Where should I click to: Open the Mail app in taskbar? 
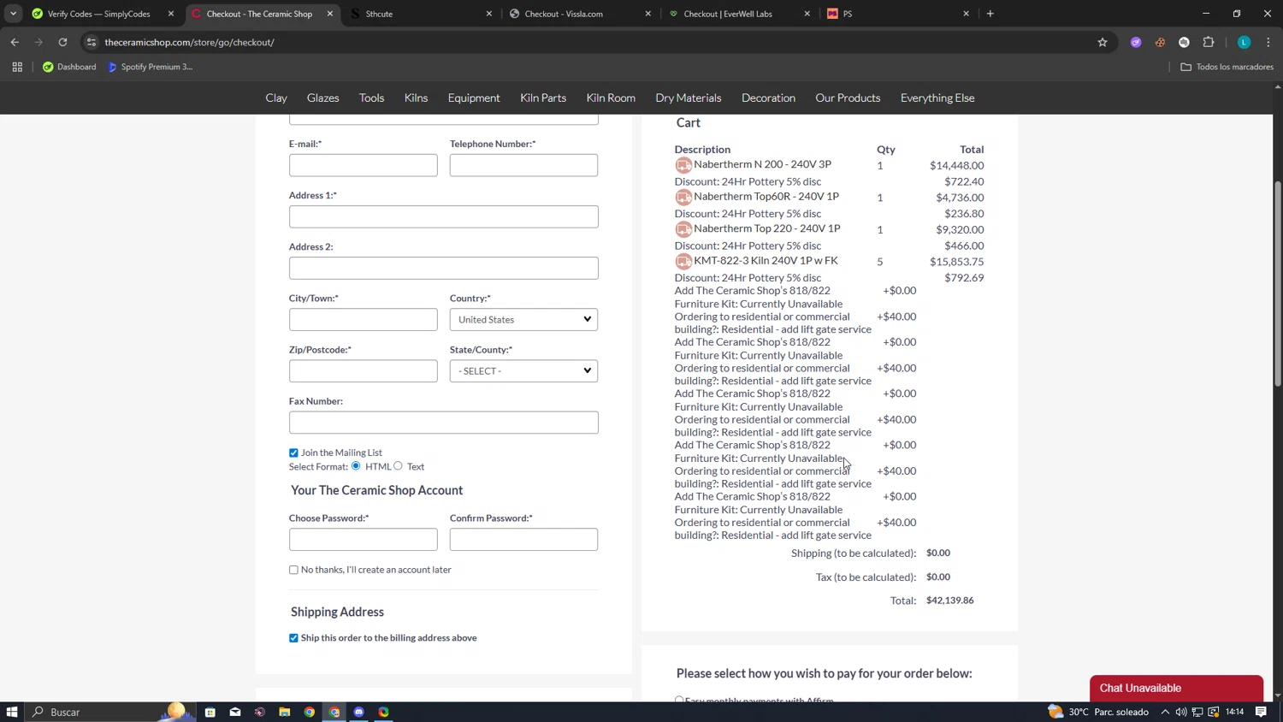(x=235, y=712)
